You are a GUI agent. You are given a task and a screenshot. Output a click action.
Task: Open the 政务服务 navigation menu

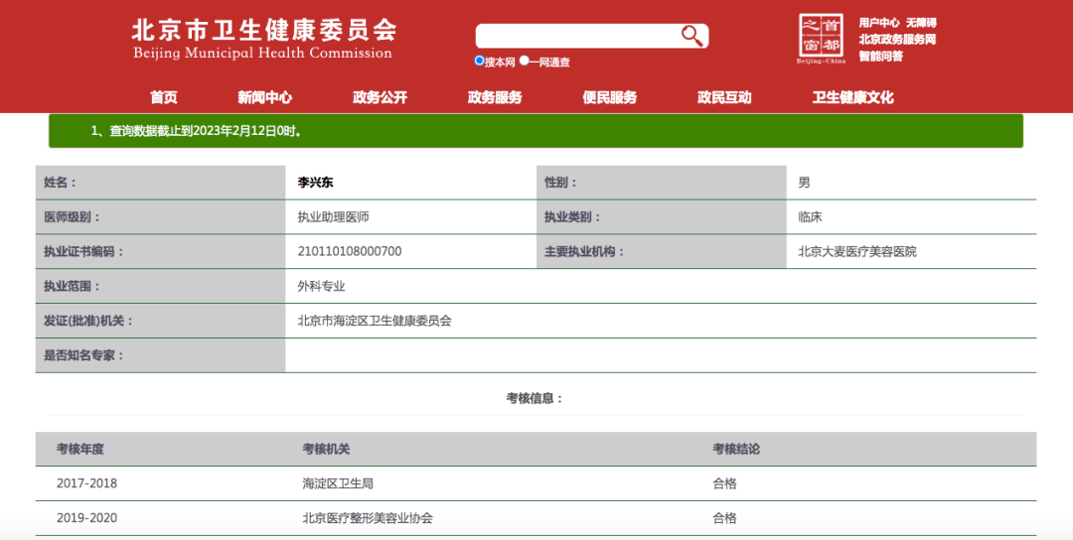click(x=495, y=97)
